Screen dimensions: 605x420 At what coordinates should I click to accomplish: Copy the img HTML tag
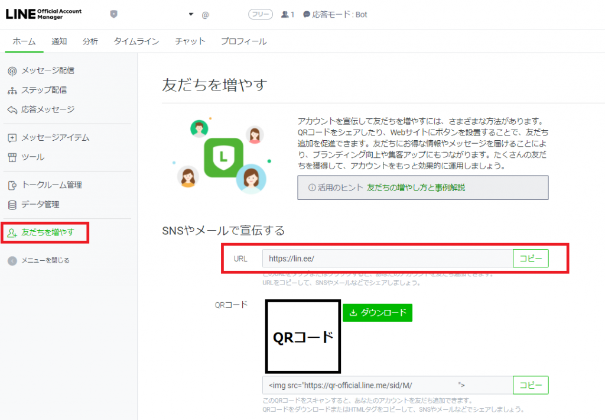click(530, 385)
